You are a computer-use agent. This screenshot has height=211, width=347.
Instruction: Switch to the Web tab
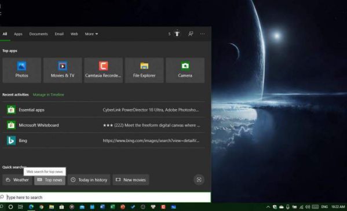coord(74,34)
